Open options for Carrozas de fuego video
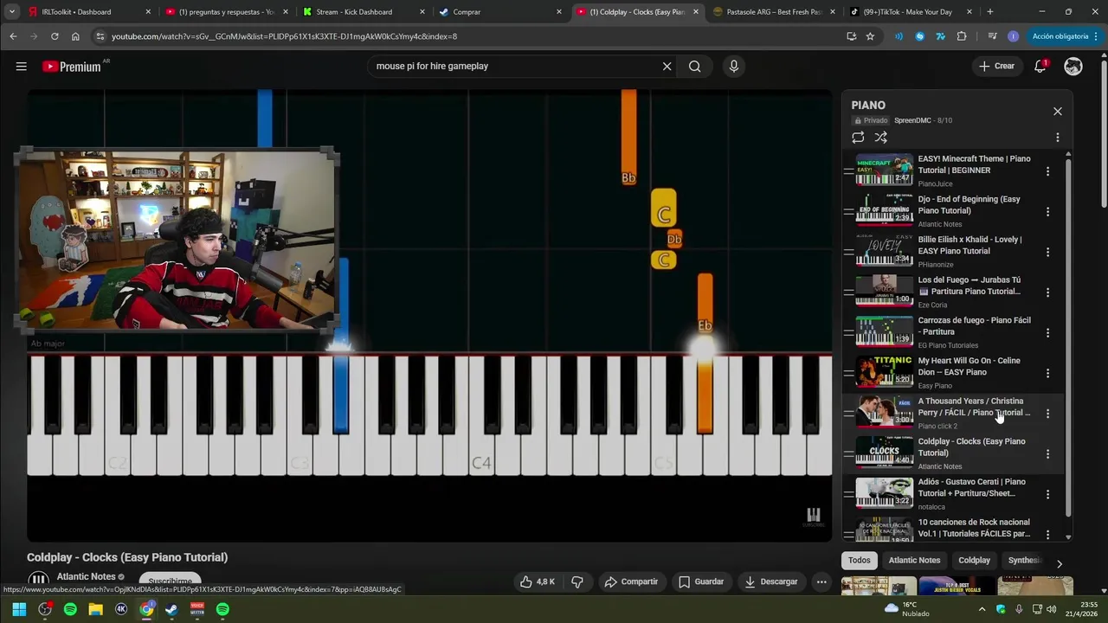 1047,333
